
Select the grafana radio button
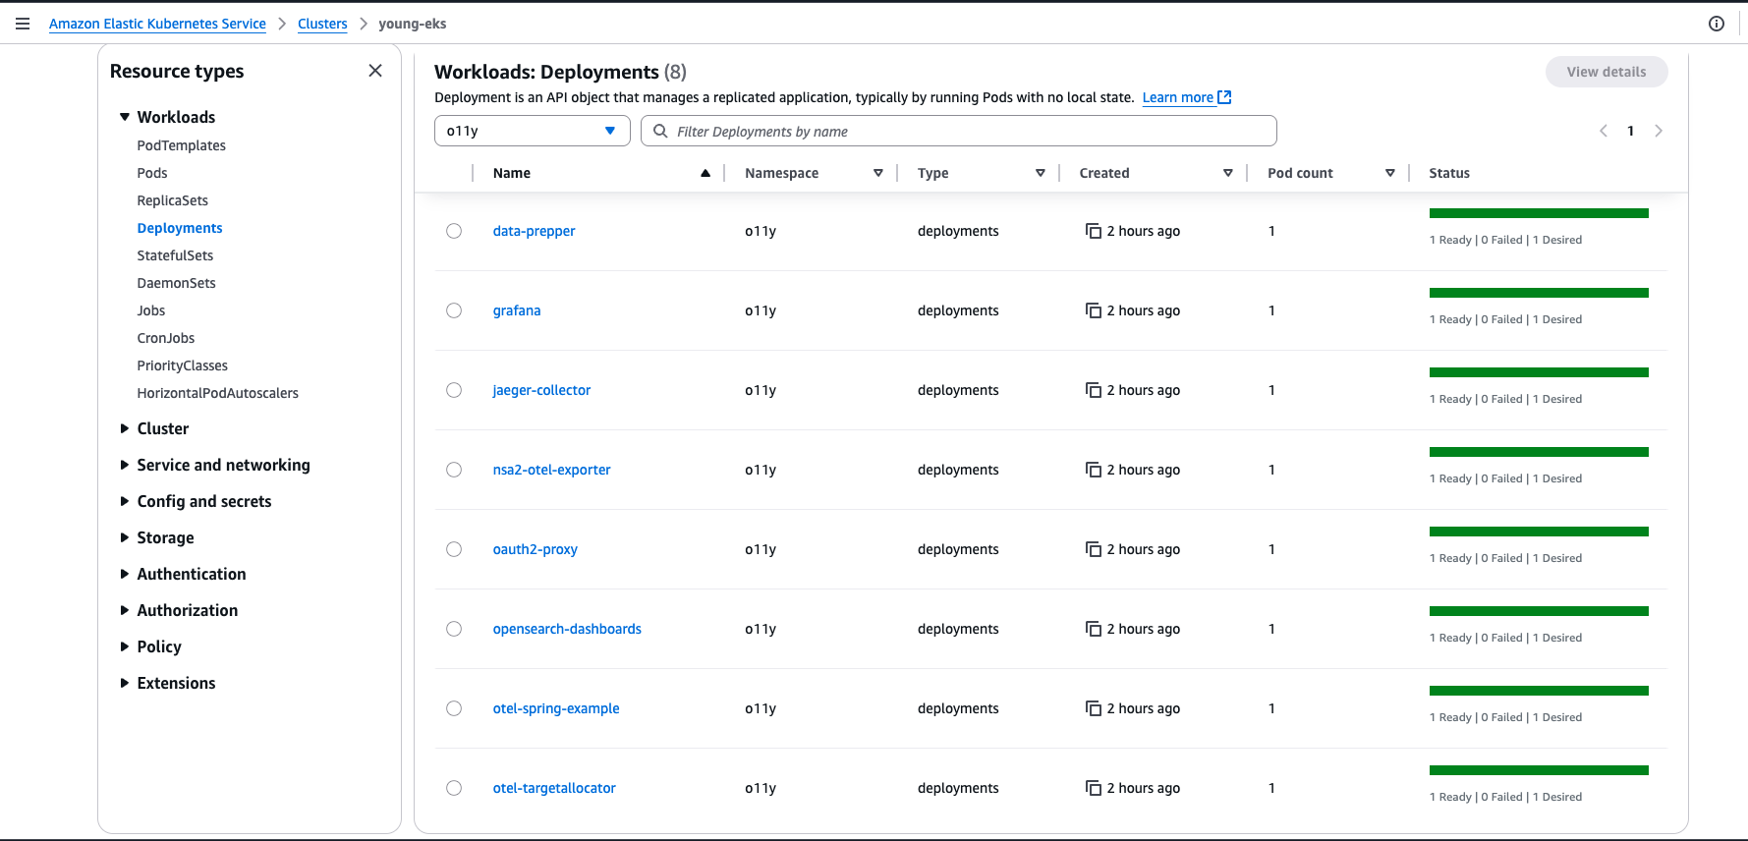click(454, 310)
